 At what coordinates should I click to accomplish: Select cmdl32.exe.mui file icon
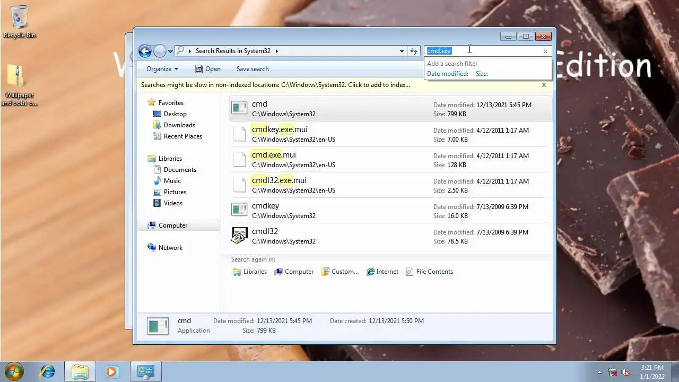click(239, 184)
